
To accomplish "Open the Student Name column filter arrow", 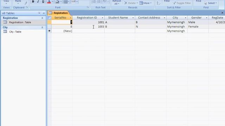I will 133,18.
